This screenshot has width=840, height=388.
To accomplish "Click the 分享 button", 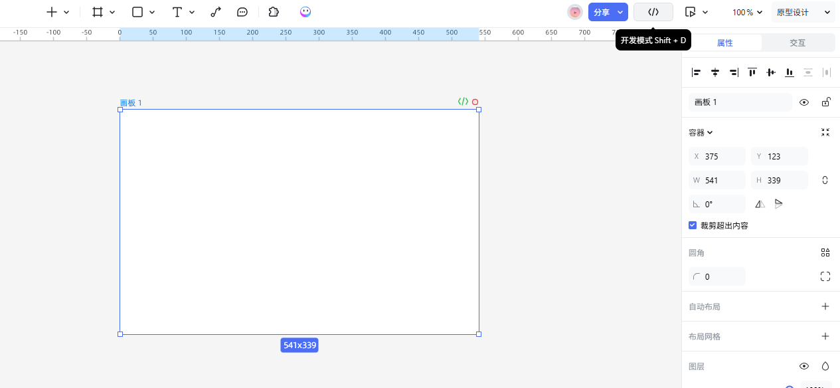I will point(602,12).
